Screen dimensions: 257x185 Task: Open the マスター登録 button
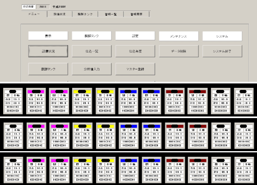point(135,69)
